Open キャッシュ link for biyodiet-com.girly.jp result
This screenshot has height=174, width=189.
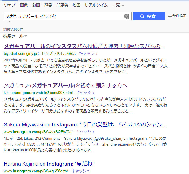(88, 54)
